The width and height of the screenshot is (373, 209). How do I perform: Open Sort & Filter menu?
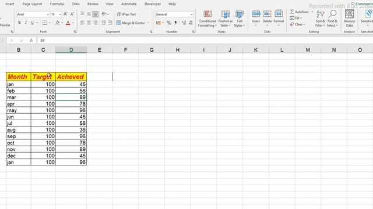[x=320, y=19]
